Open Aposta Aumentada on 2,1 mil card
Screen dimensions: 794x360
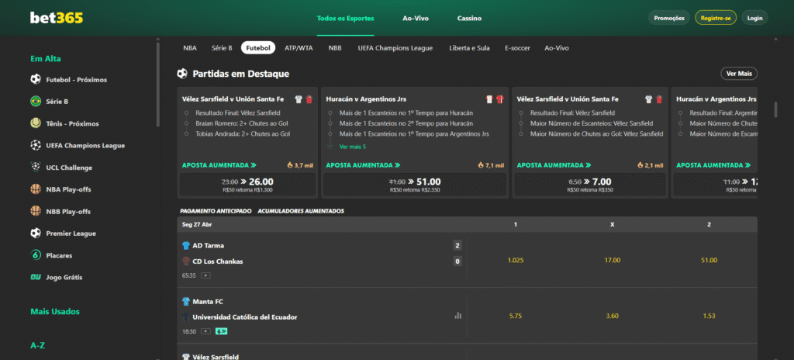(x=554, y=164)
